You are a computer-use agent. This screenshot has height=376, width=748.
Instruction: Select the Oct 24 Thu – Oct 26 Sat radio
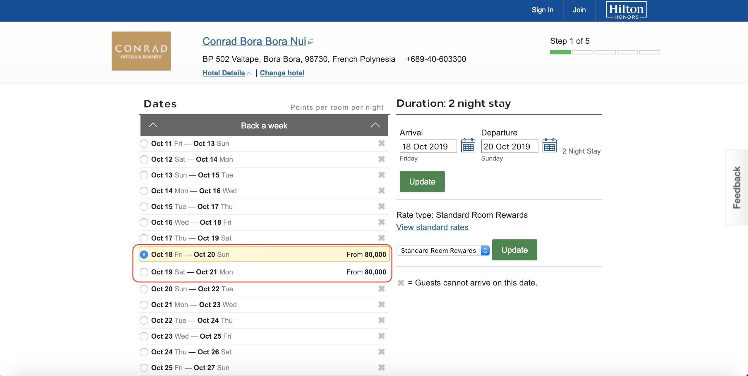point(144,352)
